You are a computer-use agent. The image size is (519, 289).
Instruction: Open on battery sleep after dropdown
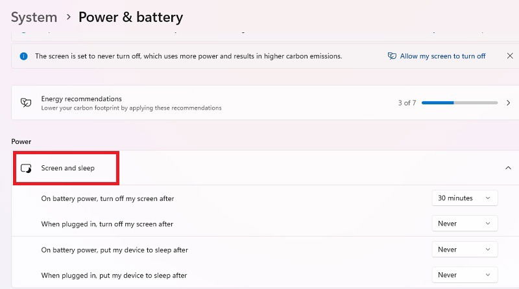coord(465,249)
